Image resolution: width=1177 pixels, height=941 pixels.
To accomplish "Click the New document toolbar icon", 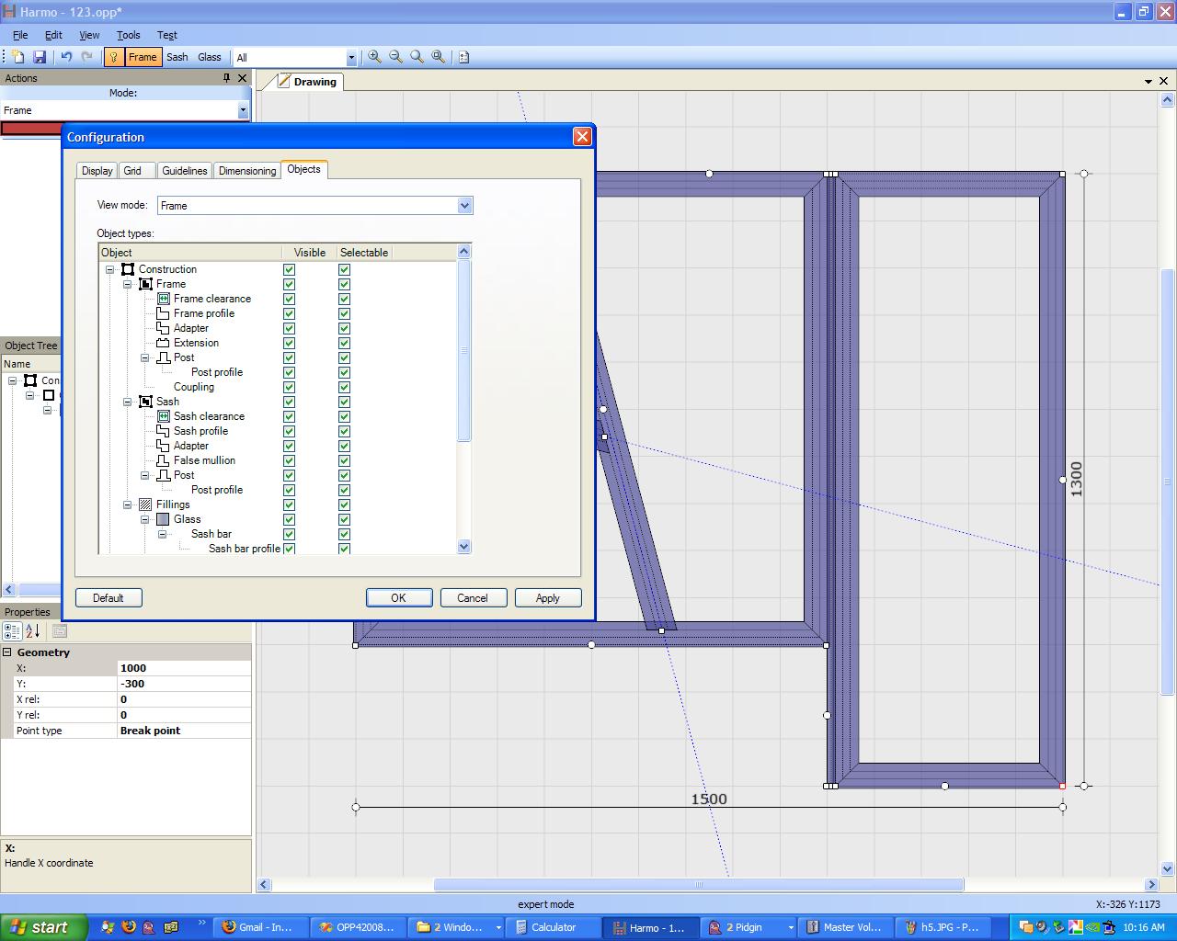I will [x=18, y=57].
